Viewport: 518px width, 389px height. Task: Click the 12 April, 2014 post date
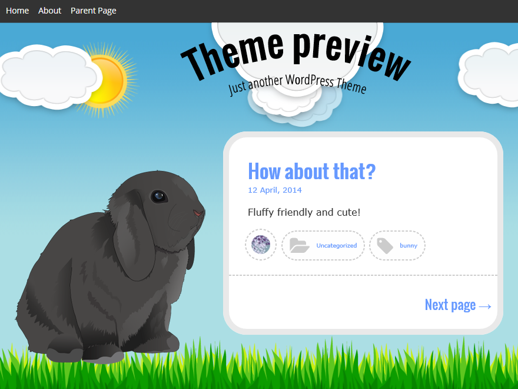(x=275, y=190)
